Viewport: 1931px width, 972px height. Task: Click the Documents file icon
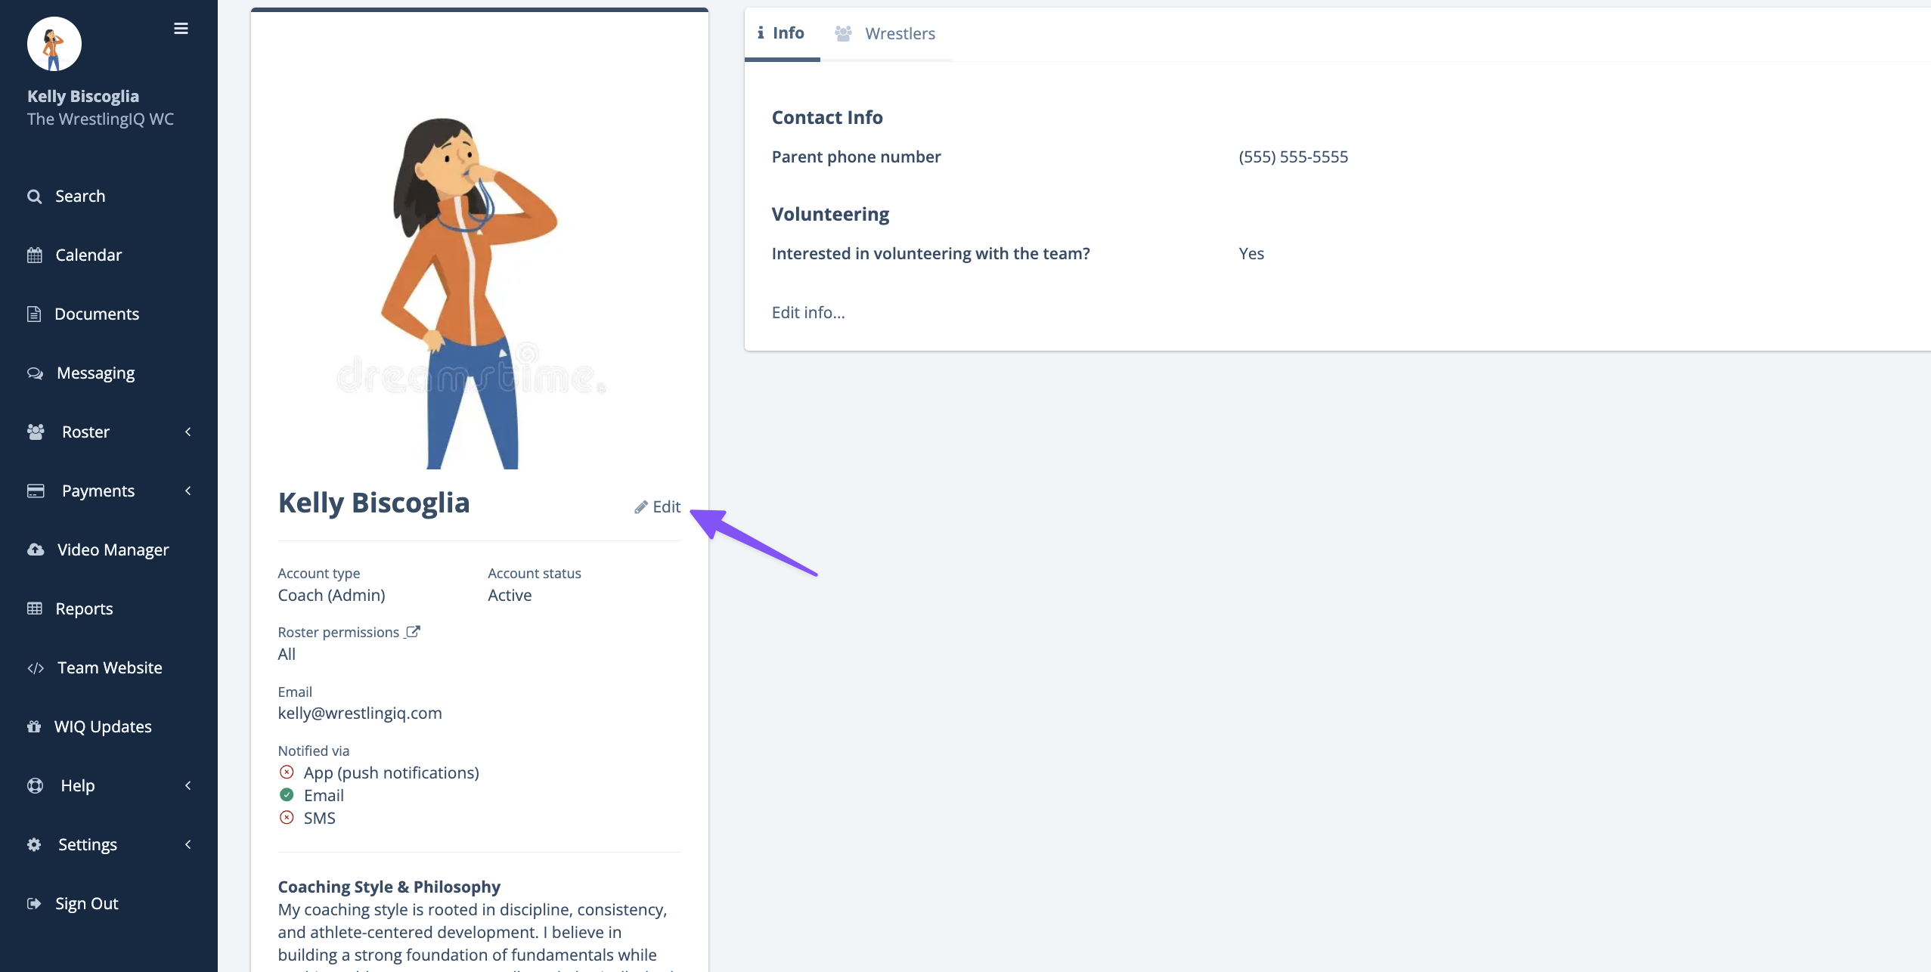pos(34,314)
